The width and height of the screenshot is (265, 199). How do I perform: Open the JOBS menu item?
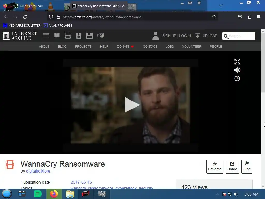(x=170, y=47)
